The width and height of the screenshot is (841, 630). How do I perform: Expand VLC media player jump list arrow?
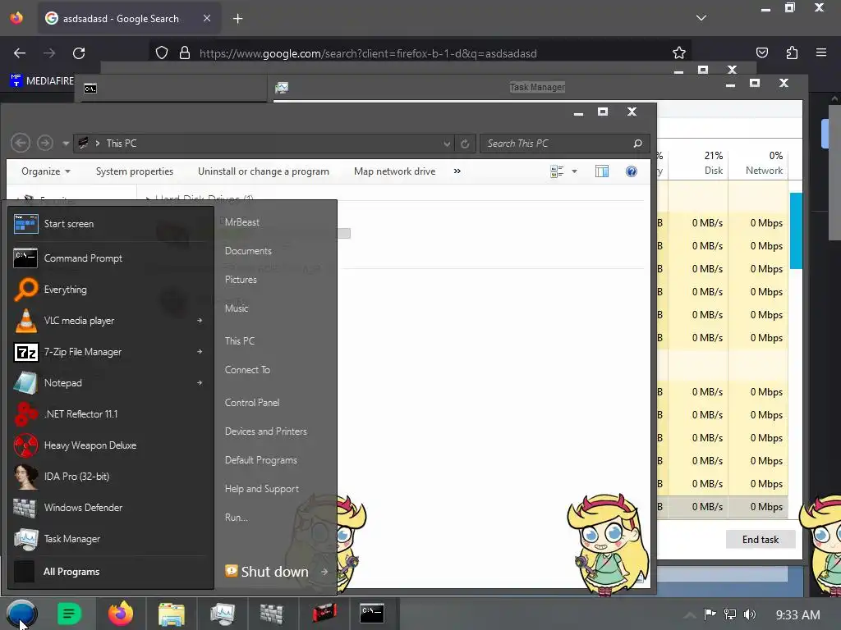click(x=200, y=321)
